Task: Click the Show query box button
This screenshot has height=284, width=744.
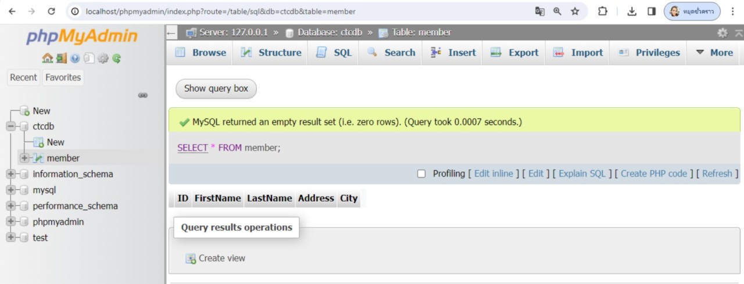Action: (216, 88)
